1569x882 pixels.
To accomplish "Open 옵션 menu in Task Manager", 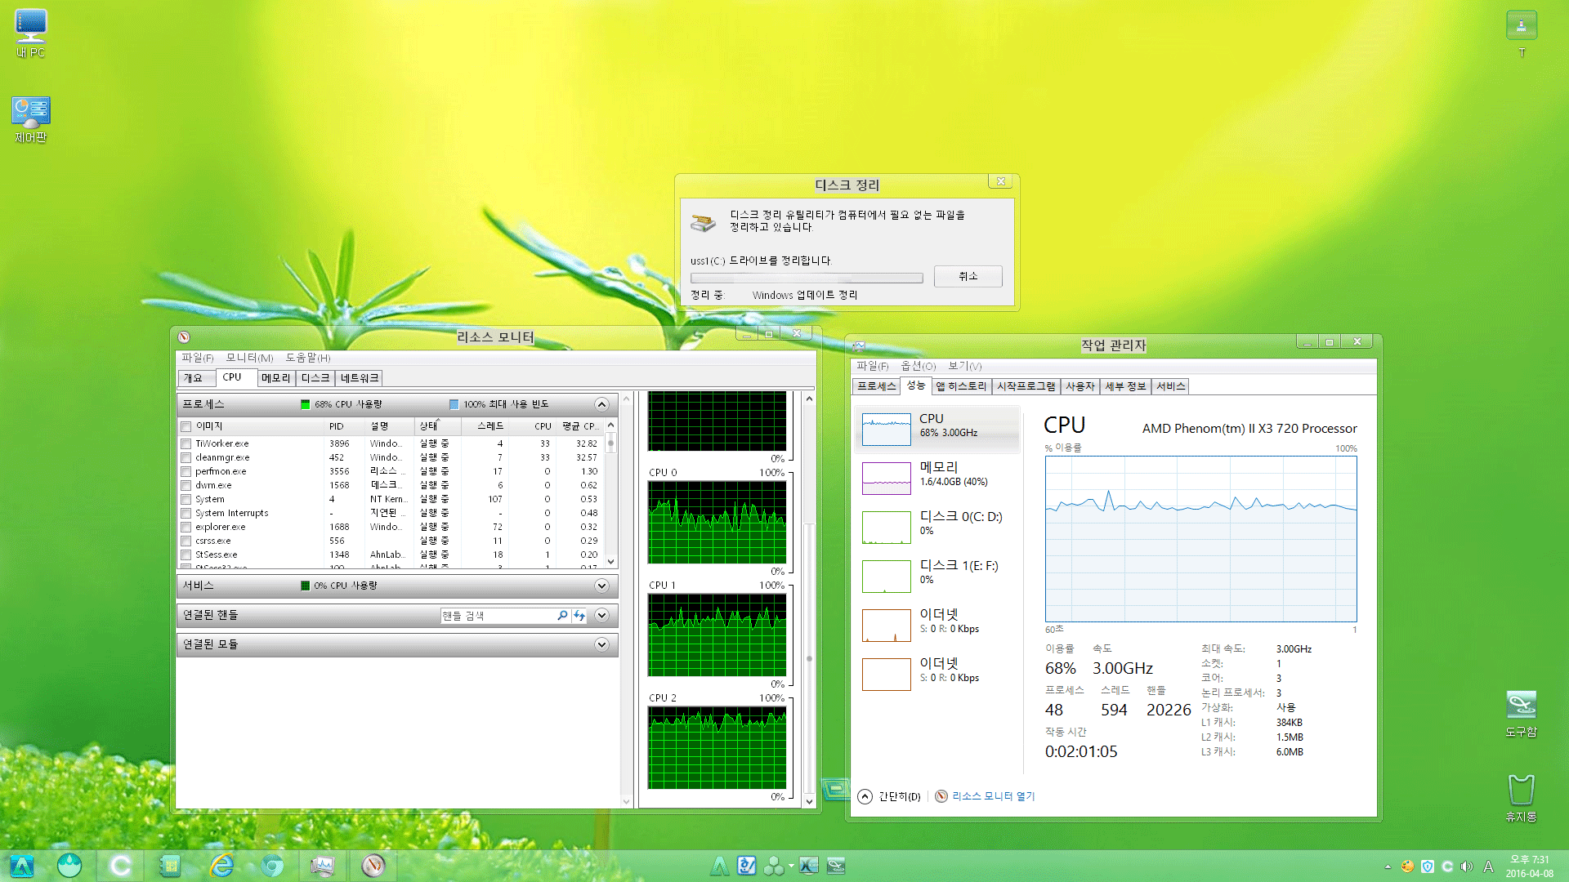I will coord(919,366).
